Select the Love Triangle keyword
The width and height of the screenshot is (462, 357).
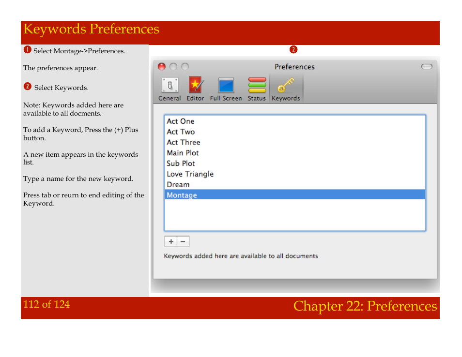point(295,174)
